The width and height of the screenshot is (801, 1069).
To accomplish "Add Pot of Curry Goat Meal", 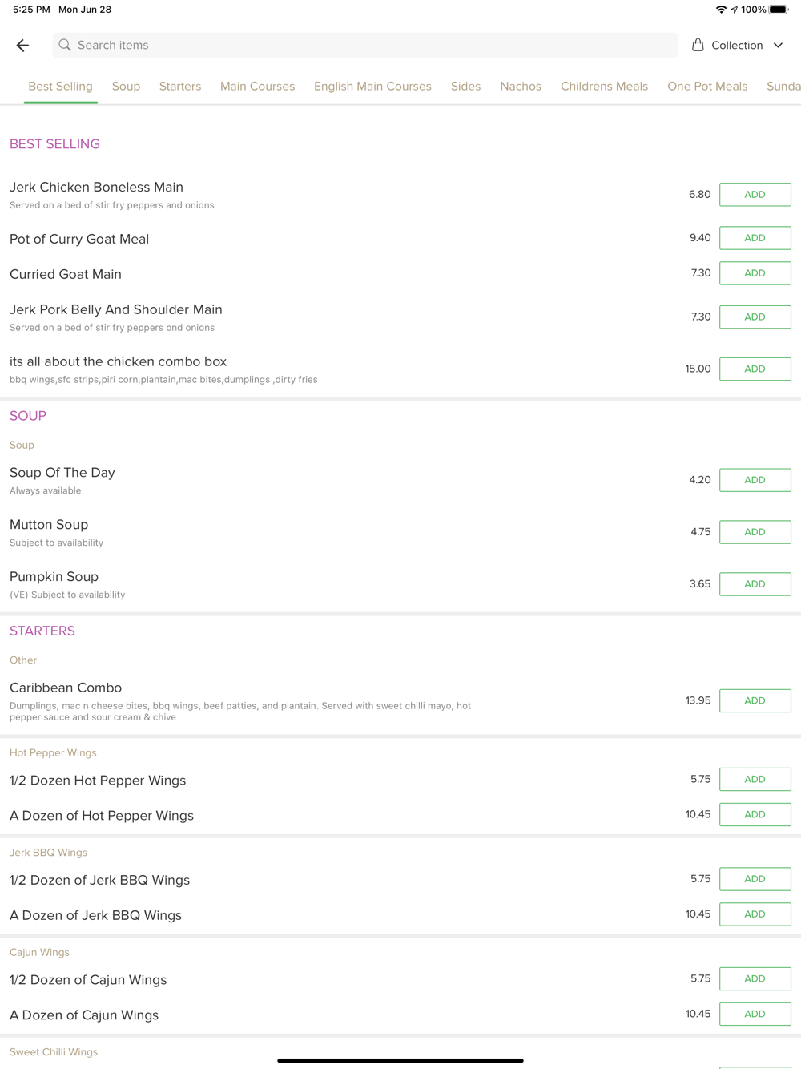I will point(755,238).
